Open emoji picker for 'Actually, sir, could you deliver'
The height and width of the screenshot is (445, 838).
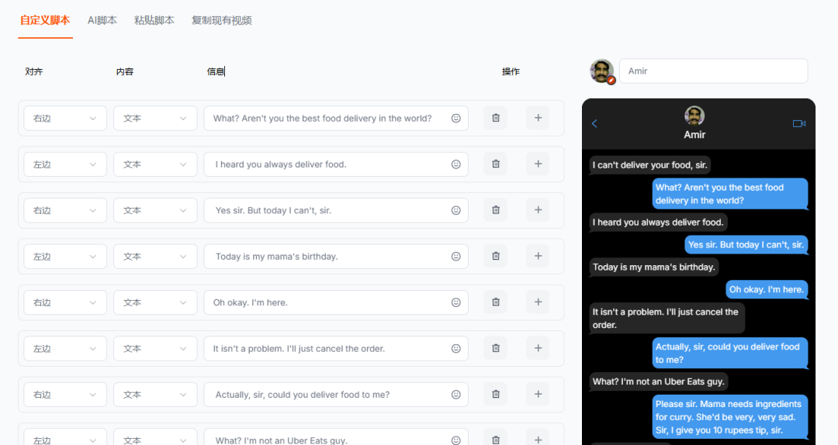coord(456,394)
